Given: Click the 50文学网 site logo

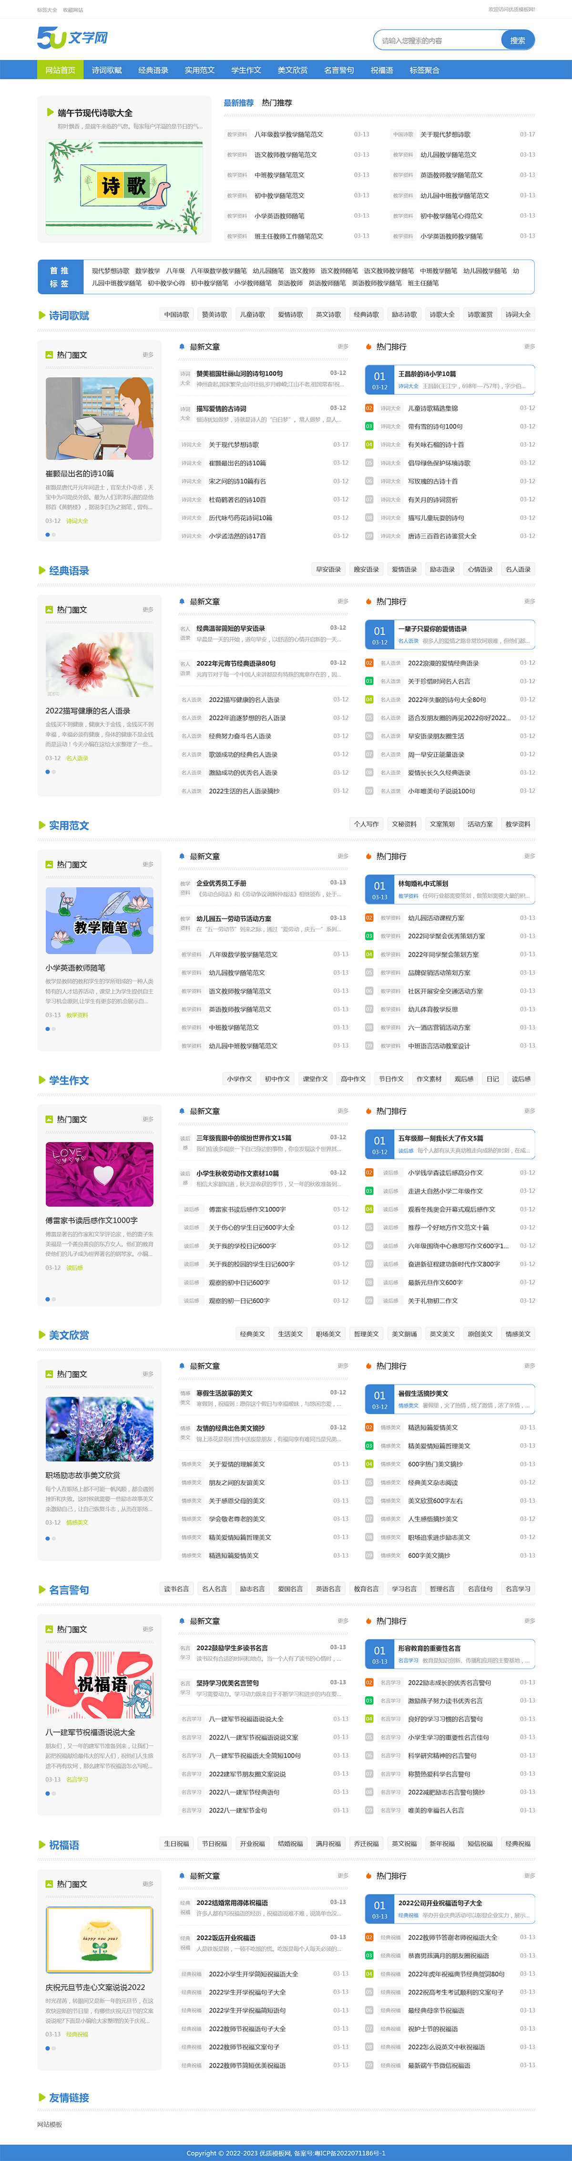Looking at the screenshot, I should click(72, 39).
